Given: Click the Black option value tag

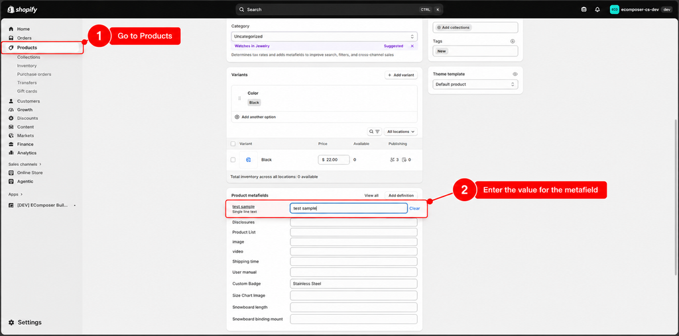Looking at the screenshot, I should 254,103.
